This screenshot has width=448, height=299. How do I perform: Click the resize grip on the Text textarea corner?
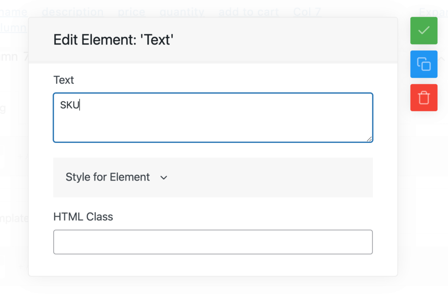click(x=370, y=139)
